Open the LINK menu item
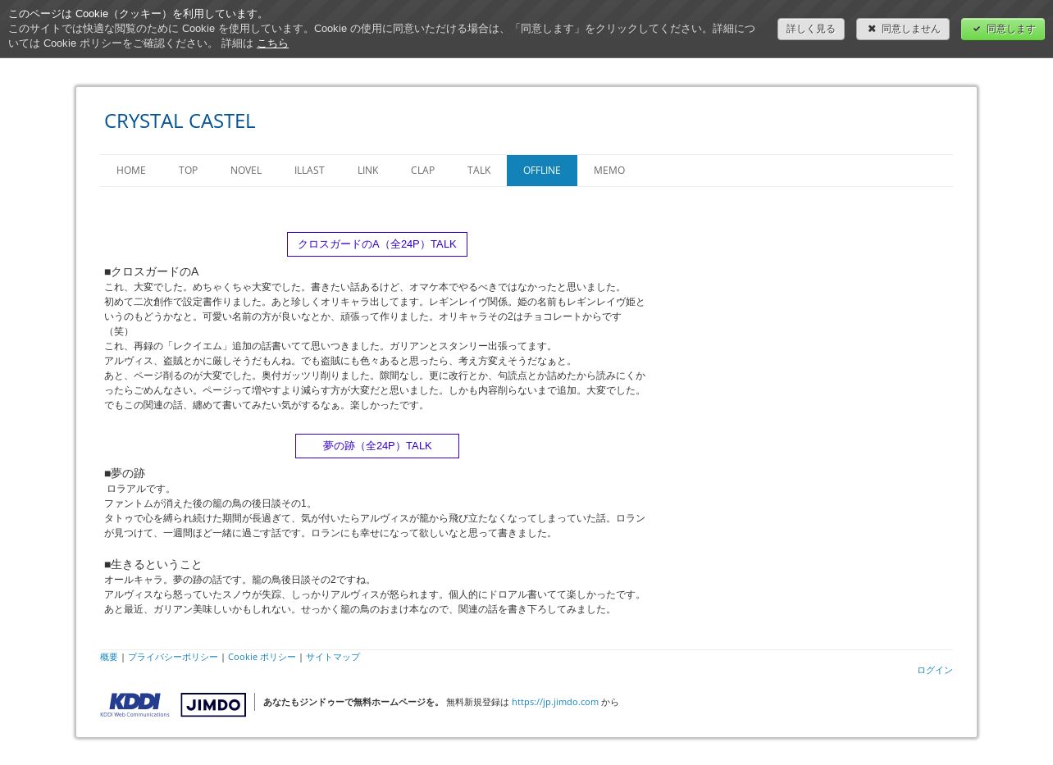Image resolution: width=1053 pixels, height=765 pixels. [368, 171]
